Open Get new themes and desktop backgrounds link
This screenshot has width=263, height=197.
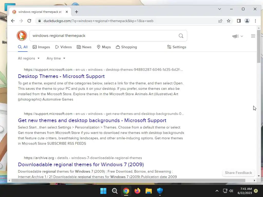pos(92,120)
